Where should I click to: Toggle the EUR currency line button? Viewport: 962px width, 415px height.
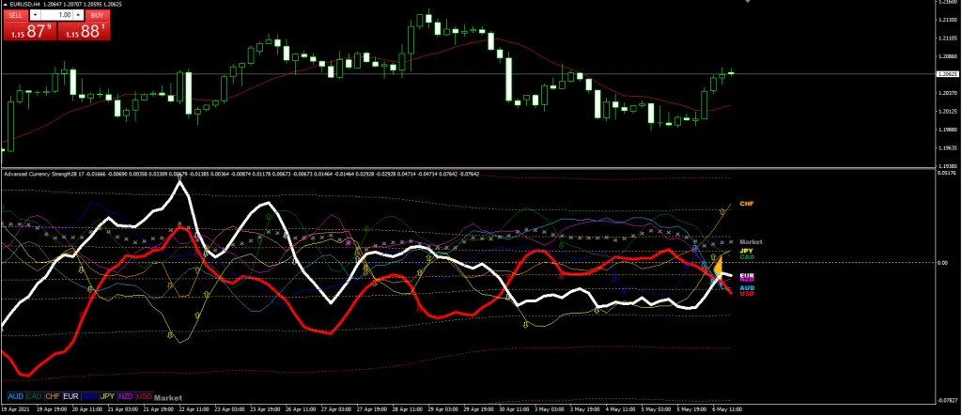click(70, 397)
